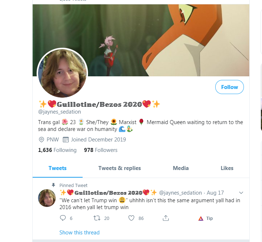
Task: Click the Brave Tip triangle icon
Action: coord(201,218)
